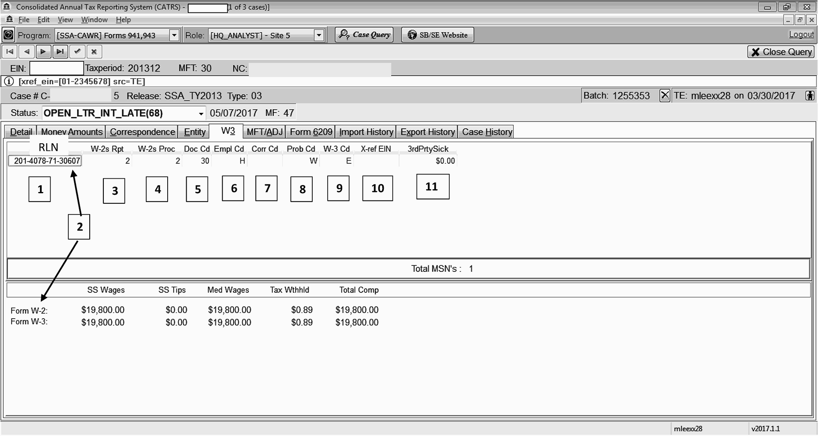818x436 pixels.
Task: Open the SB/SE Website button
Action: point(437,35)
